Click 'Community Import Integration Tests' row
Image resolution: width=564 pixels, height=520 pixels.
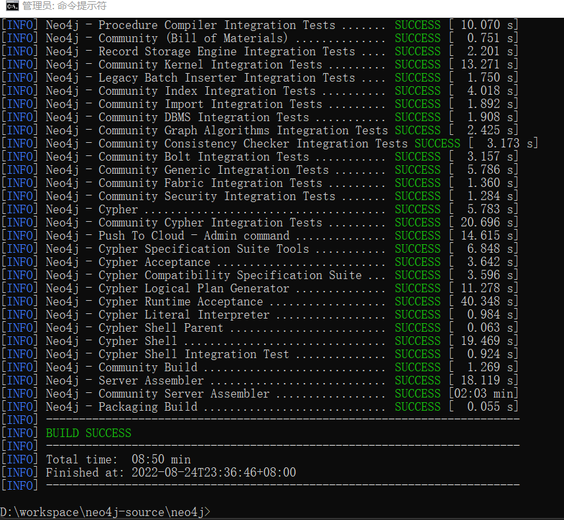point(260,104)
